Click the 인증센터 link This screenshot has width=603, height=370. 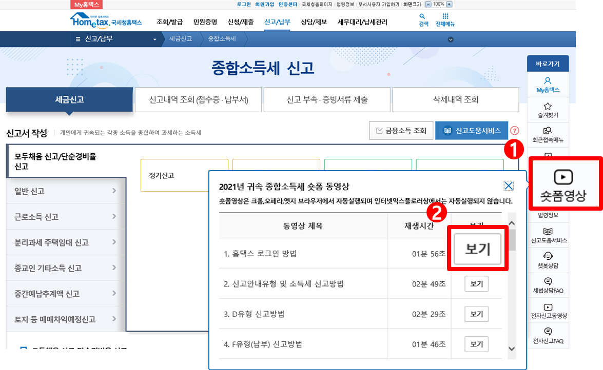tap(288, 4)
